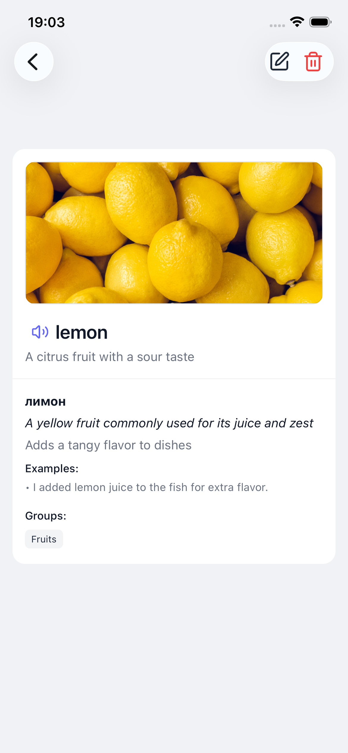Viewport: 348px width, 753px height.
Task: Tap the Groups heading
Action: click(46, 516)
